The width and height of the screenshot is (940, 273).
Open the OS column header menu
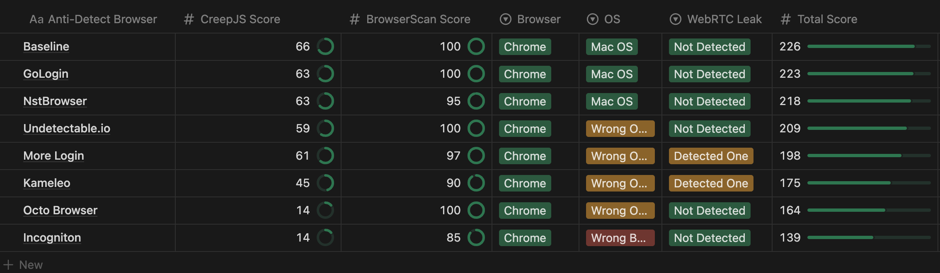coord(603,19)
